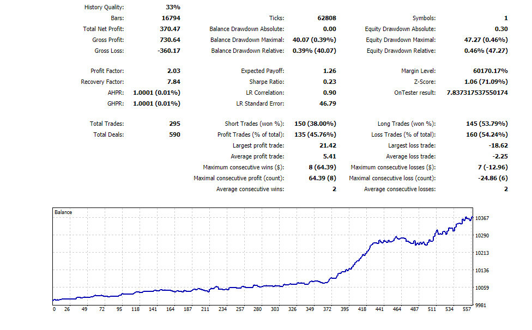The height and width of the screenshot is (330, 532).
Task: Click the OnTester result value 7.837317537550174
Action: click(477, 93)
